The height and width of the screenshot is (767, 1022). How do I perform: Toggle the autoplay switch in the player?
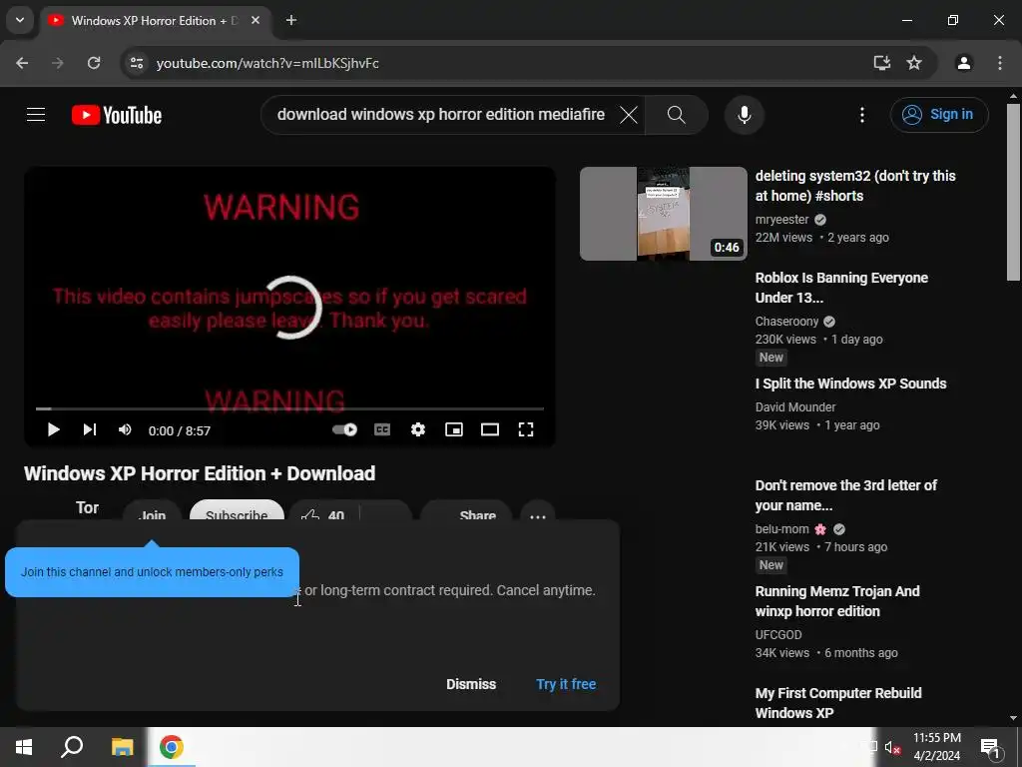pyautogui.click(x=344, y=429)
